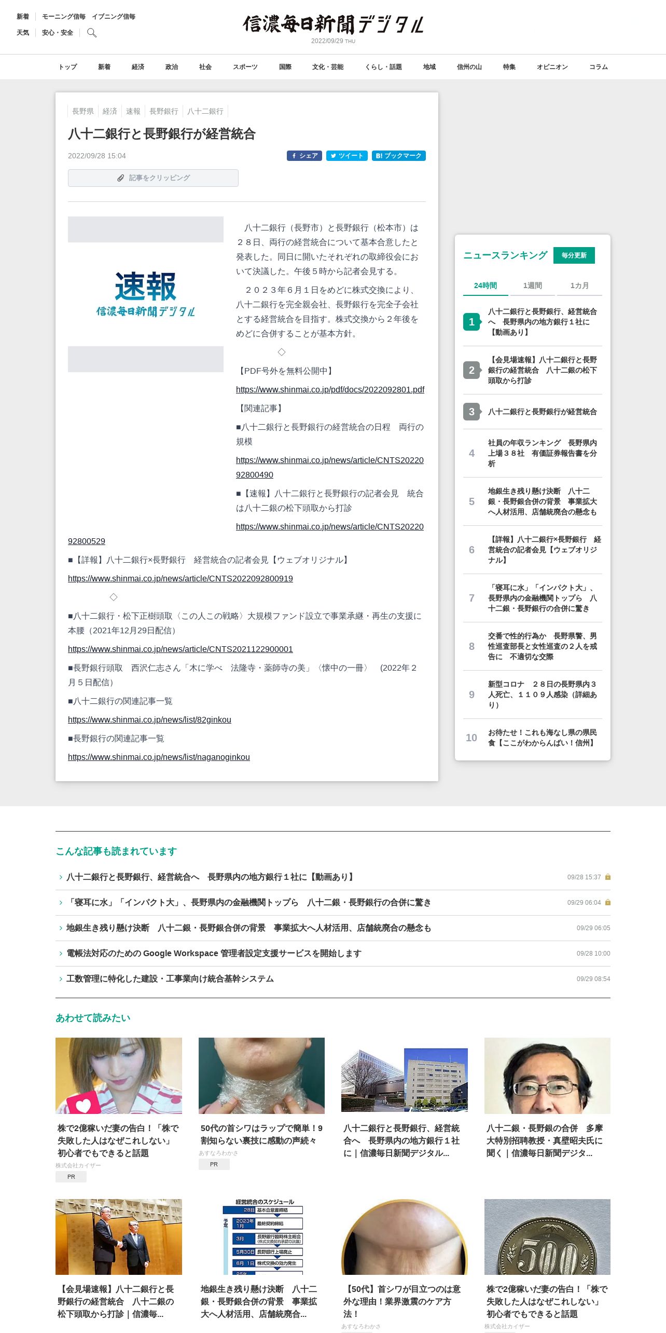
Task: Open イブニング信毎 link in header
Action: click(114, 17)
